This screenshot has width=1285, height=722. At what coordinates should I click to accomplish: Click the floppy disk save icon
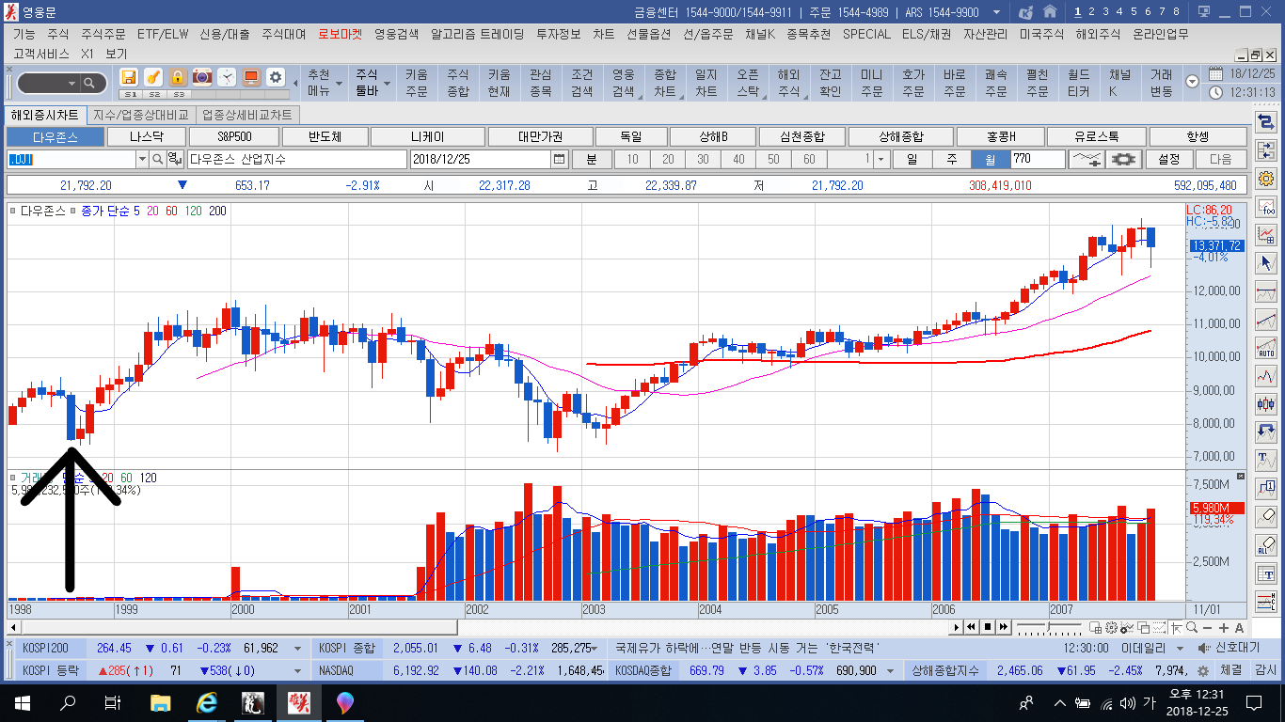[x=129, y=77]
